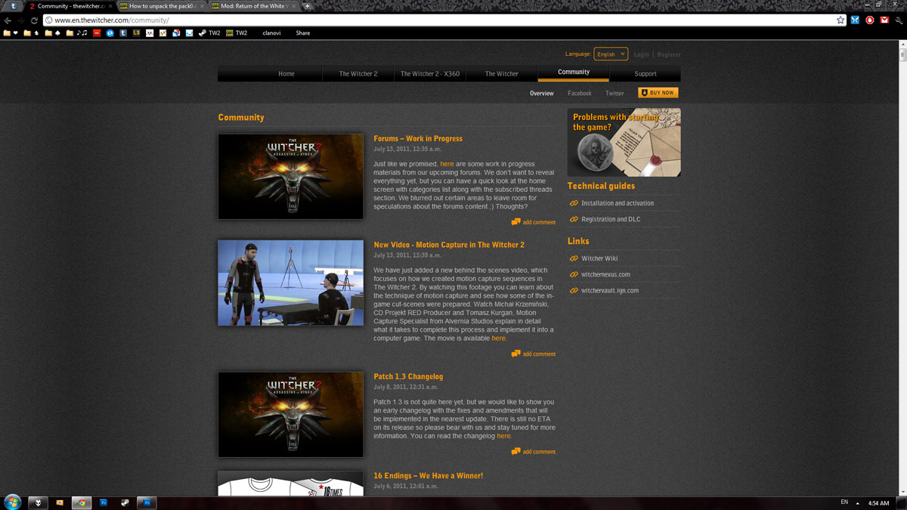Screen dimensions: 907x510
Task: Add comment on Motion Capture article
Action: [534, 354]
